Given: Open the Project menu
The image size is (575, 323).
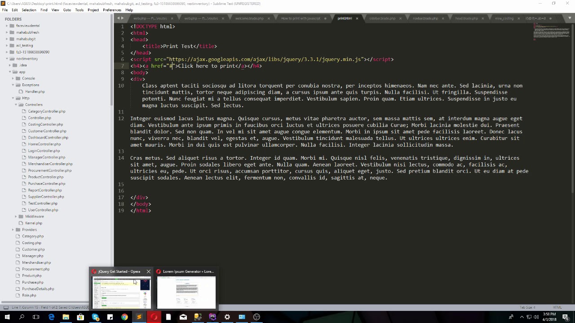Looking at the screenshot, I should point(93,10).
